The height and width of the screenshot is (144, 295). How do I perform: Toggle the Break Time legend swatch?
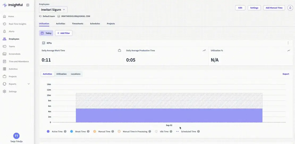[71, 132]
